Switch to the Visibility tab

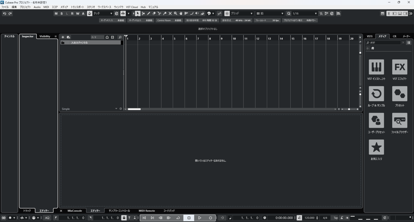pos(44,36)
